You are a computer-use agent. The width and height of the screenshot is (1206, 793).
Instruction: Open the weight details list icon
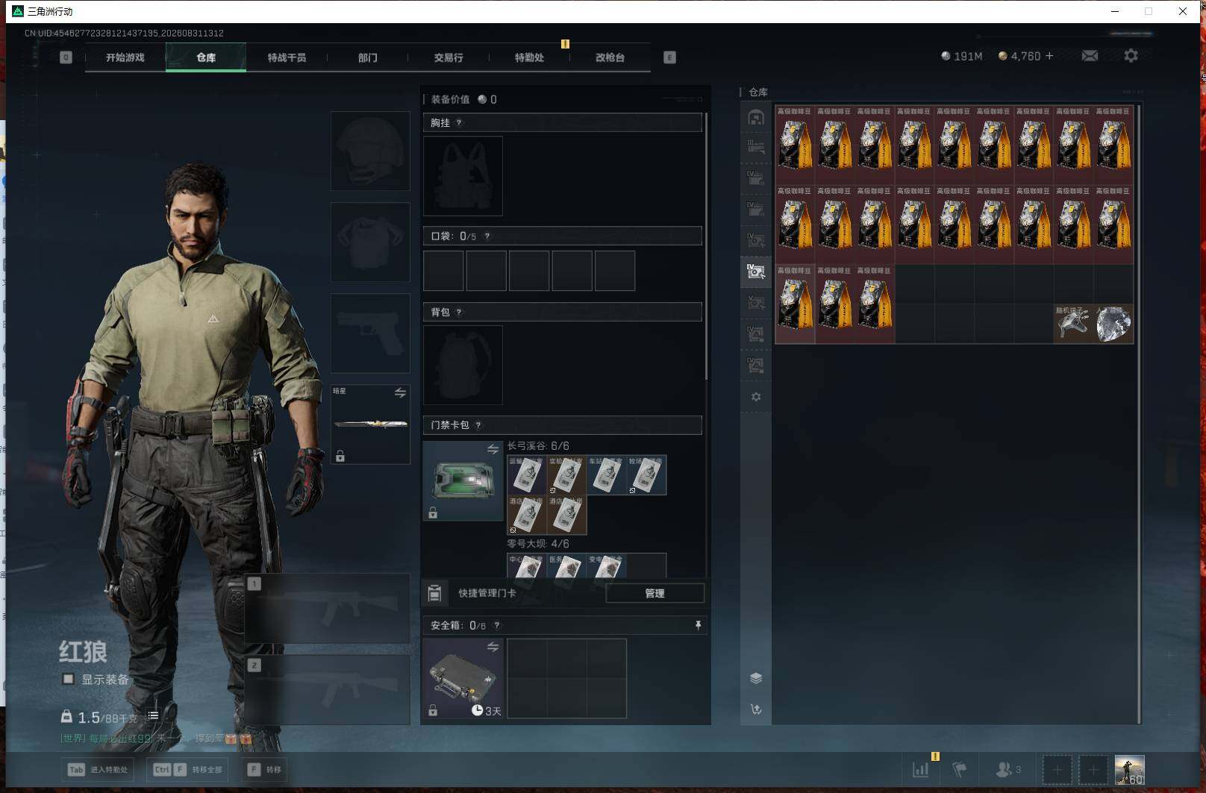[153, 715]
